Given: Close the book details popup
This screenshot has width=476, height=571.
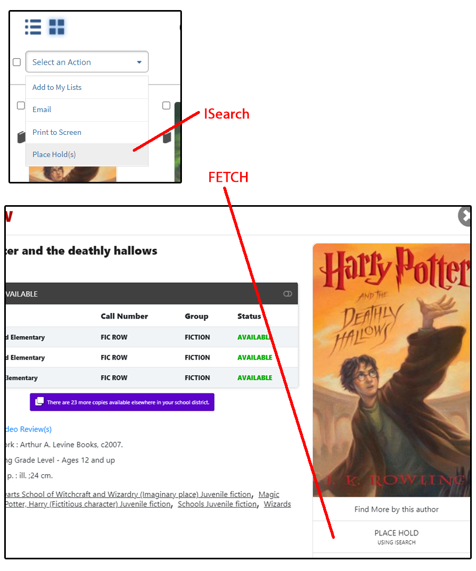Looking at the screenshot, I should pyautogui.click(x=465, y=216).
